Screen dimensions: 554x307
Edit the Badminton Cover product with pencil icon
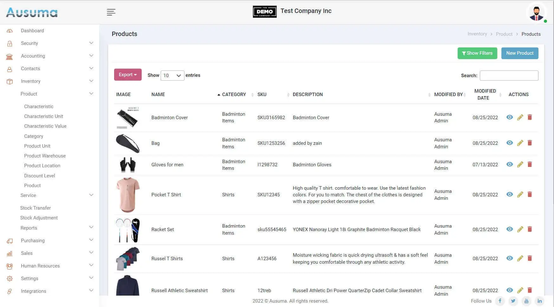pyautogui.click(x=520, y=118)
